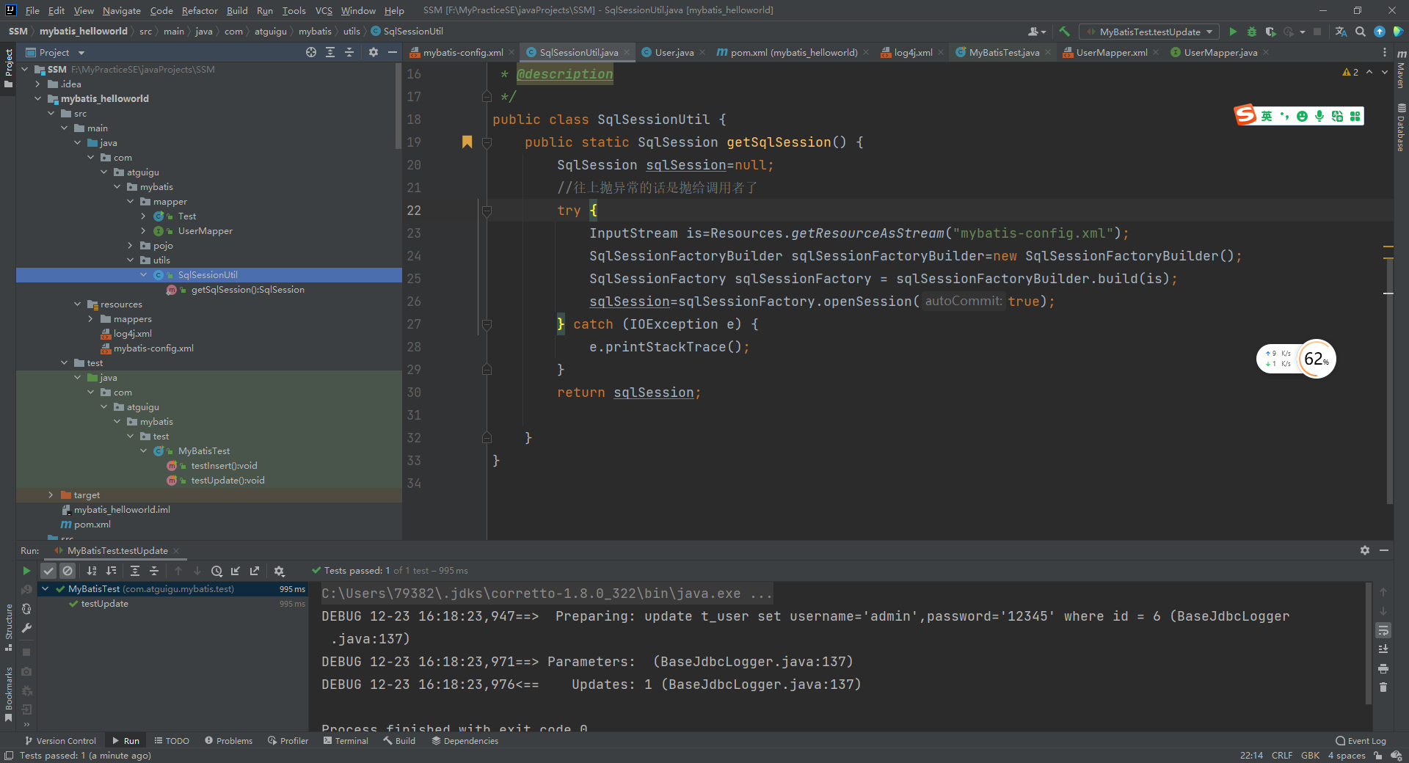1409x763 pixels.
Task: Open Database tool window on right edge
Action: coord(1401,128)
